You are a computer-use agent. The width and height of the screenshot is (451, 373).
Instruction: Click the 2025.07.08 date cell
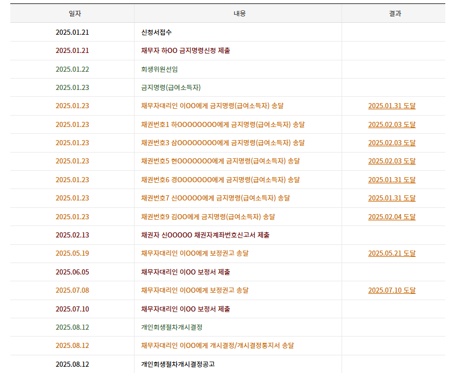72,290
